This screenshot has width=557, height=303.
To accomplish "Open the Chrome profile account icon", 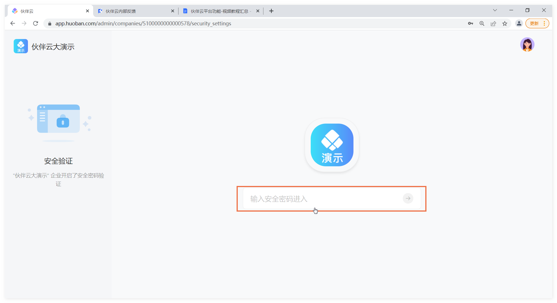I will (x=519, y=24).
